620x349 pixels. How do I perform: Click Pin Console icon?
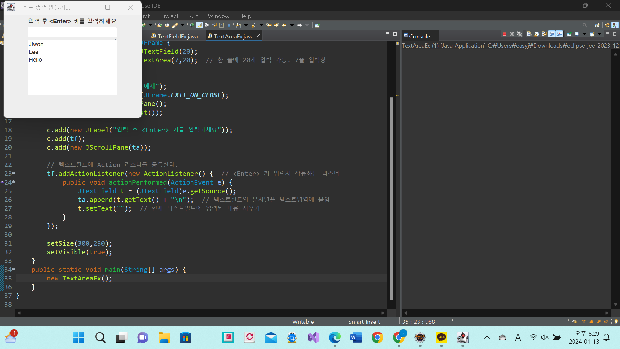tap(569, 34)
